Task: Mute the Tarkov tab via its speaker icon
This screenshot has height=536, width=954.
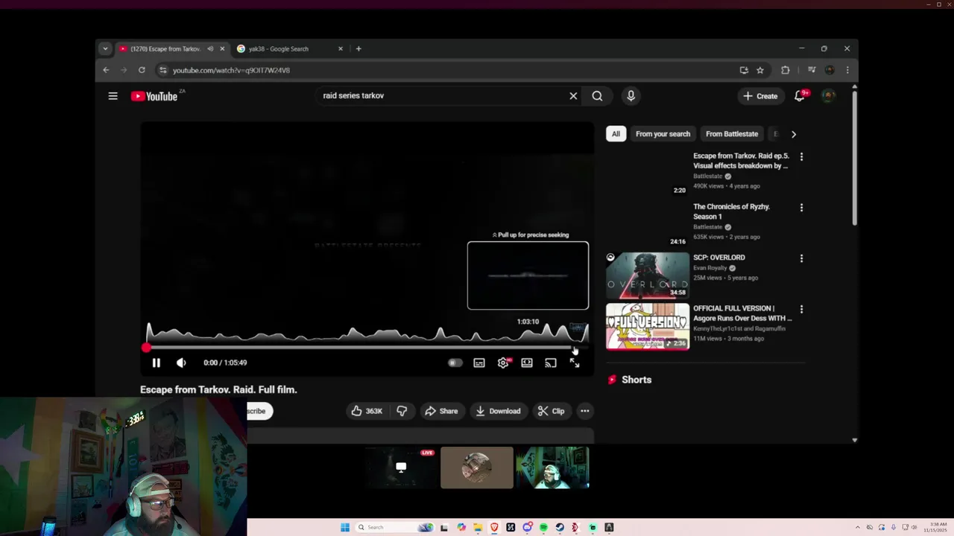Action: 210,49
